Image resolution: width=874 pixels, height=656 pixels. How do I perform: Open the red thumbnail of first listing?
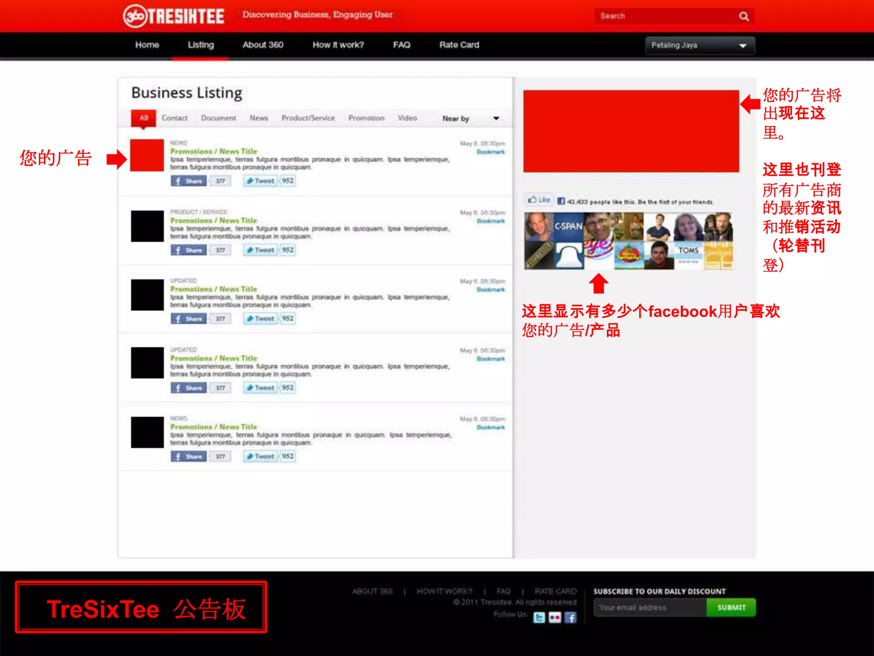click(x=147, y=155)
